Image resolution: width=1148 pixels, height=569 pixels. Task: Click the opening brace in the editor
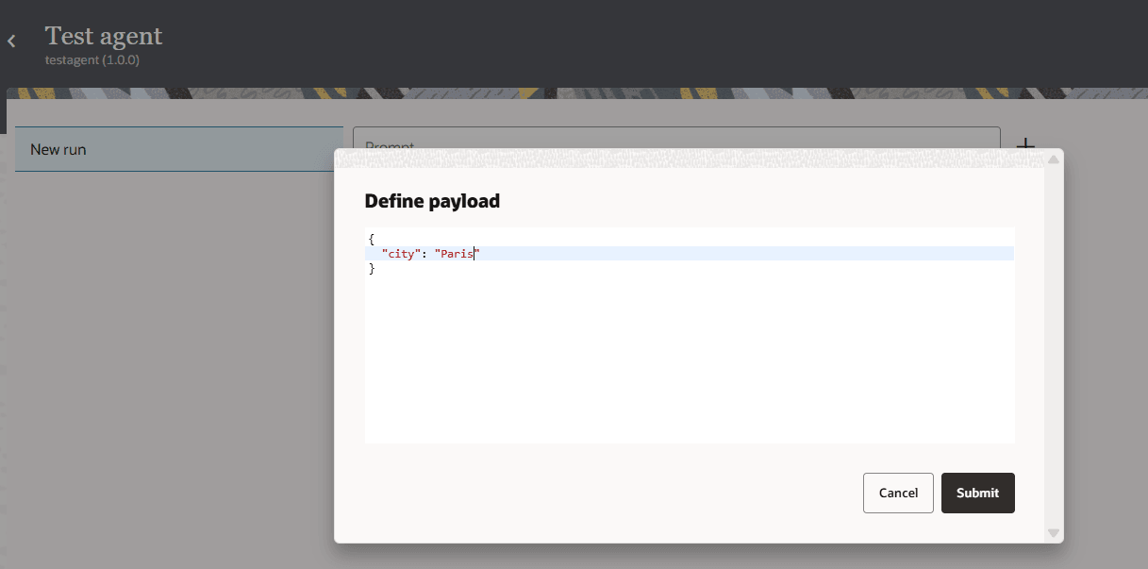[372, 238]
